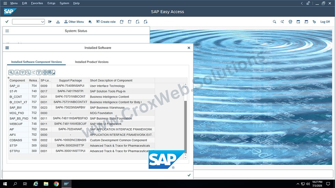Select the CDBASIS component cell
Screen dimensions: 335x188
coord(18,140)
